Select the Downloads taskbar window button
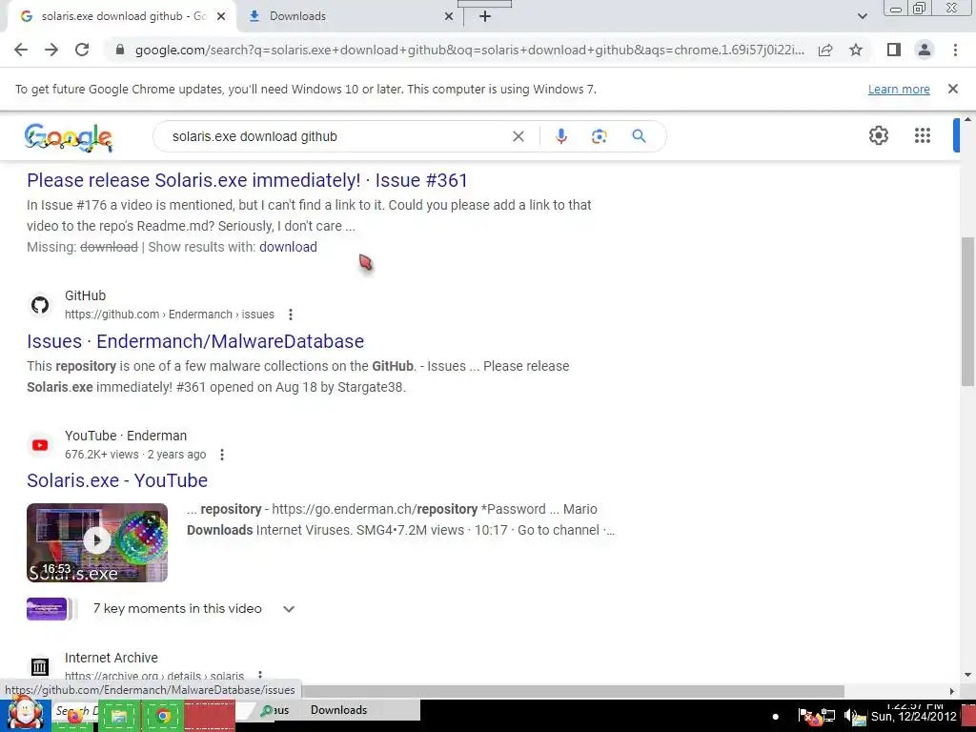976x732 pixels. (x=338, y=710)
